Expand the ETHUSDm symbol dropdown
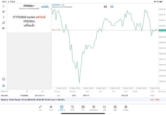 coord(29,6)
